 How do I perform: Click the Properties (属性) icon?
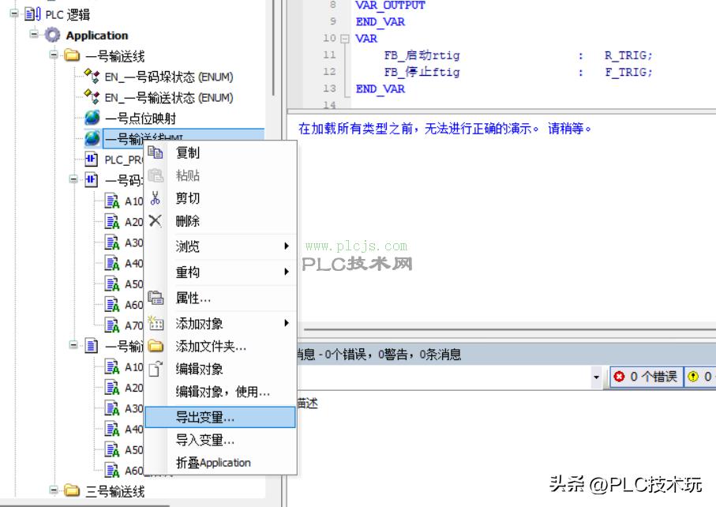(156, 298)
